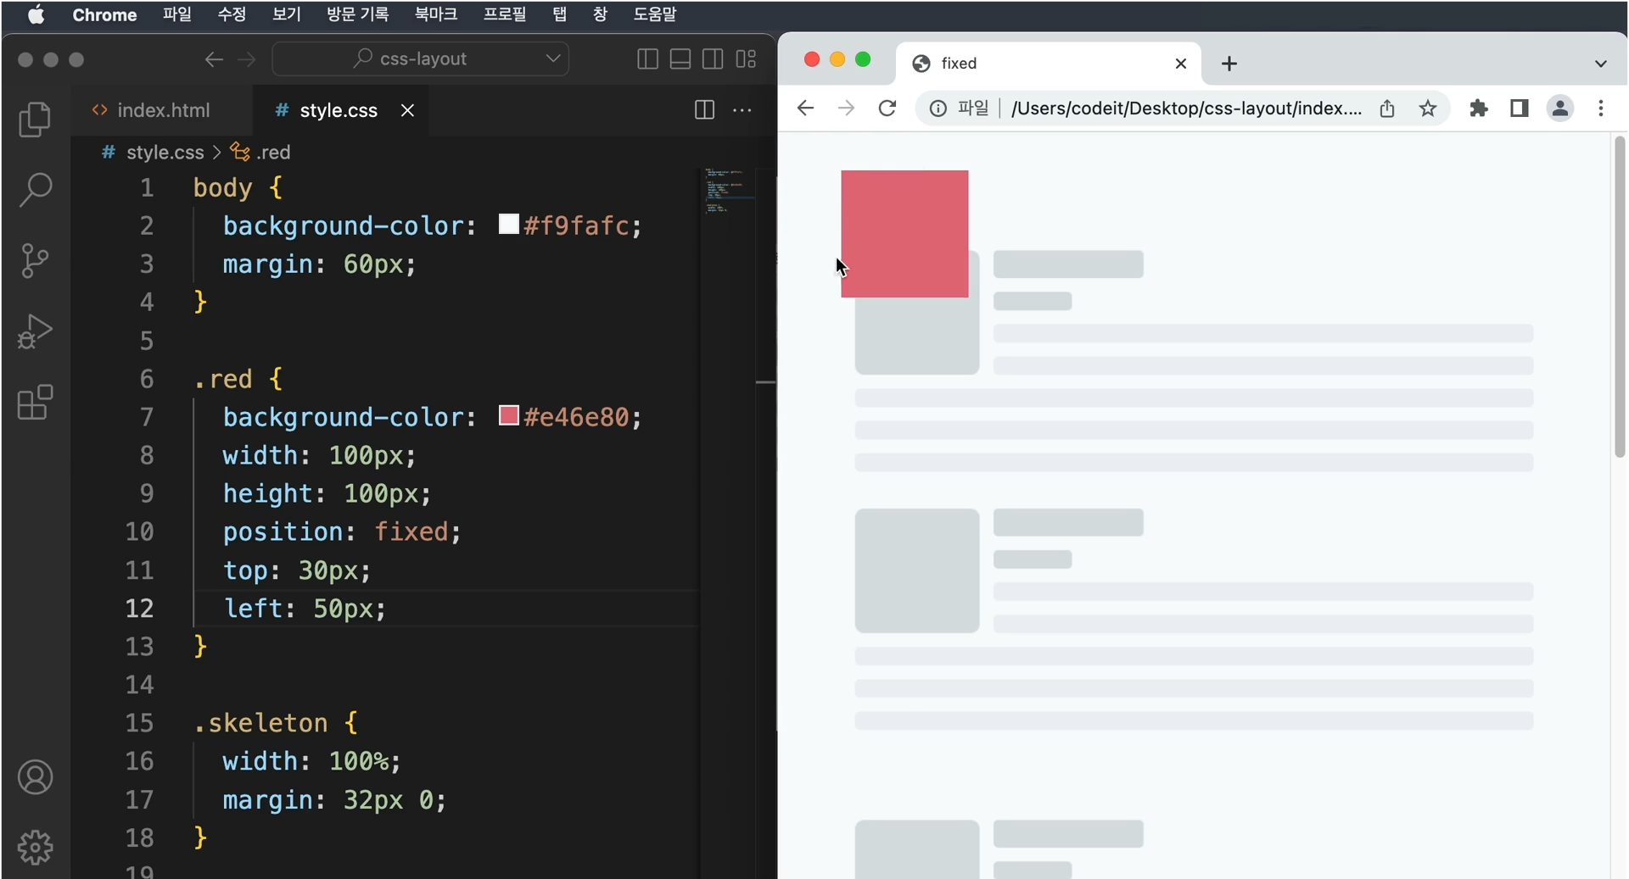Open the Manage gear menu

click(x=35, y=847)
